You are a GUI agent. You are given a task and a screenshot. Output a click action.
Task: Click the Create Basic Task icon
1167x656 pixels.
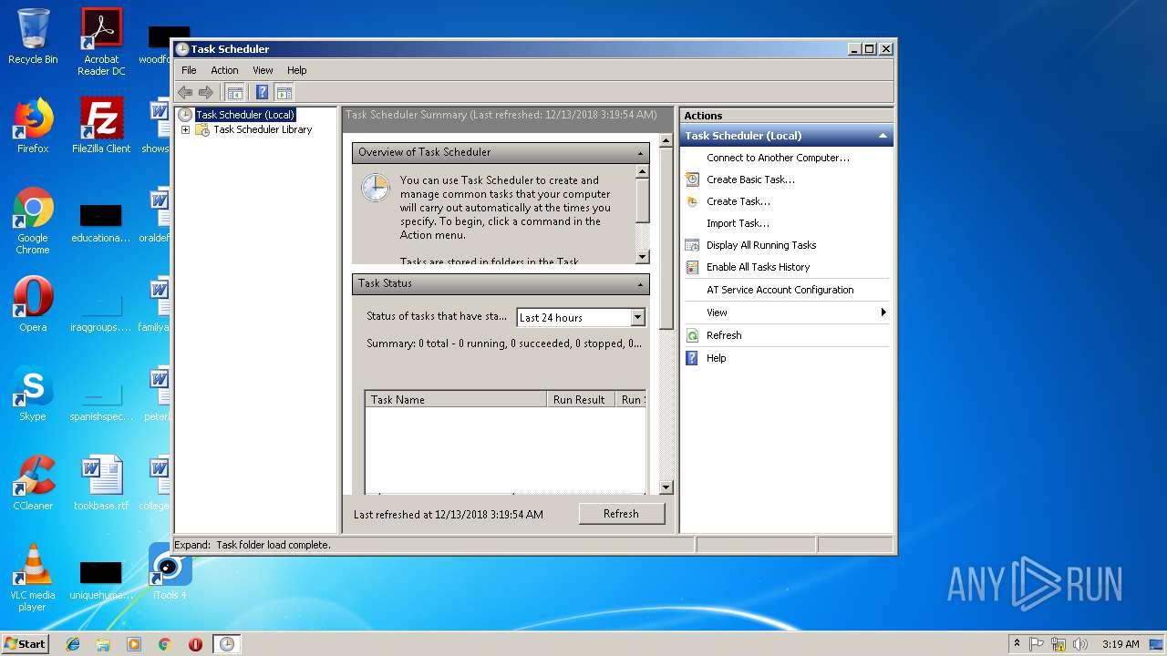pos(693,179)
